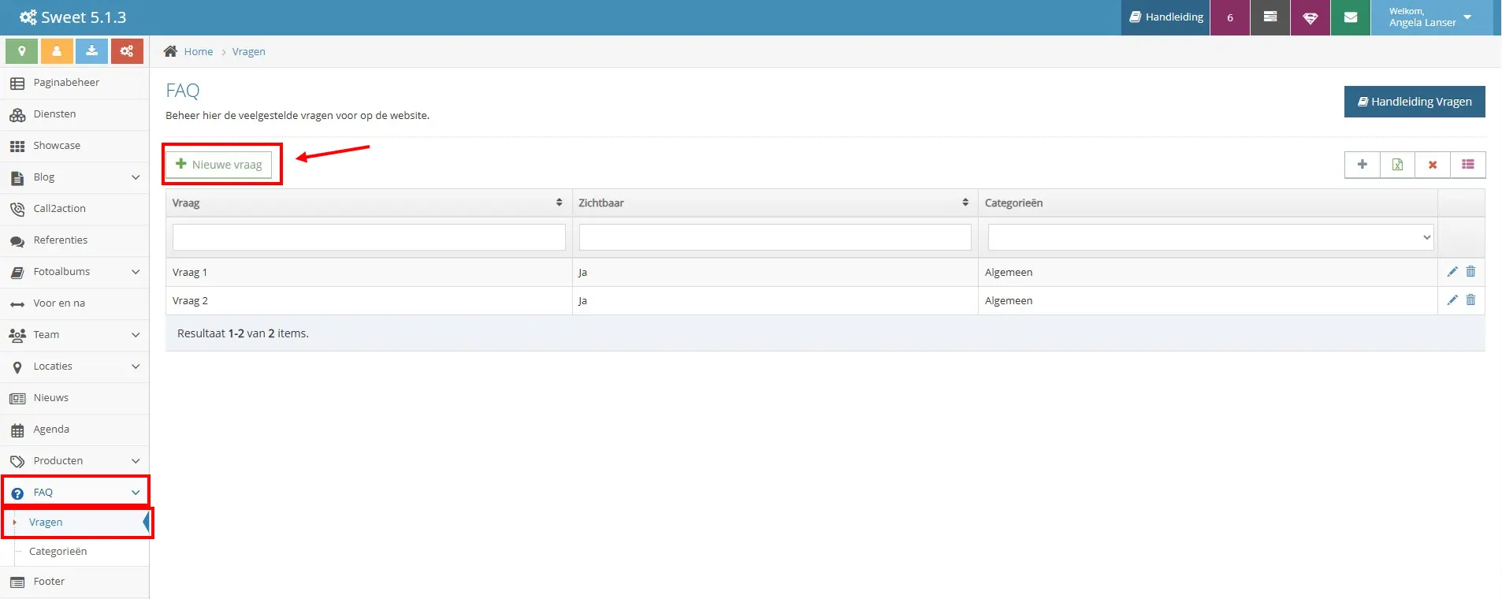Expand the Team menu chevron
This screenshot has width=1502, height=599.
pyautogui.click(x=136, y=335)
